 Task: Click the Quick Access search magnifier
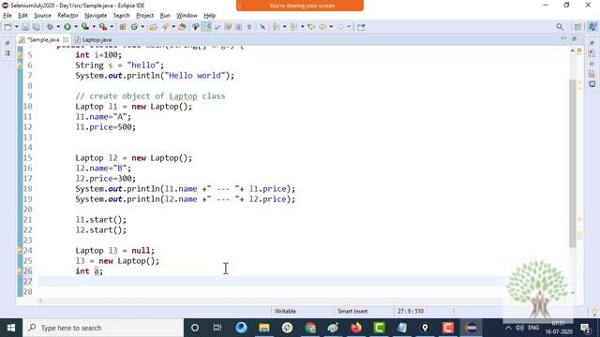pos(560,27)
